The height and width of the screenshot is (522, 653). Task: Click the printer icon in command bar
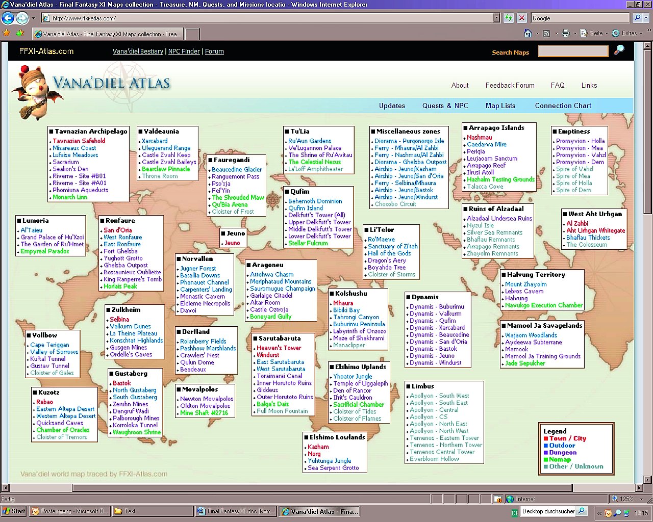click(x=565, y=33)
